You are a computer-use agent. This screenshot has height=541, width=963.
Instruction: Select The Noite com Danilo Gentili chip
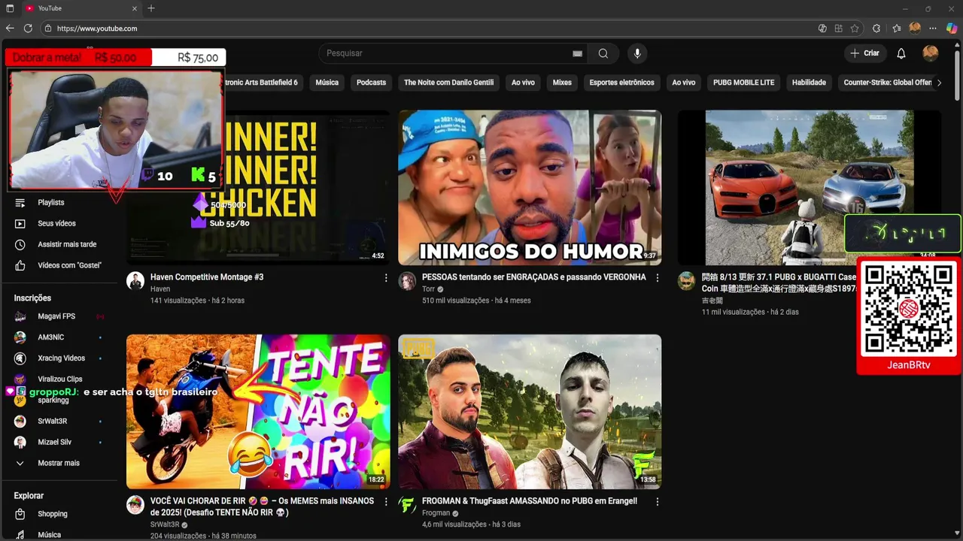(x=448, y=83)
